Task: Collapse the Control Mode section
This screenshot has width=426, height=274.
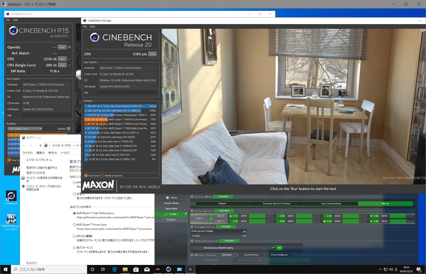Action: click(x=192, y=197)
